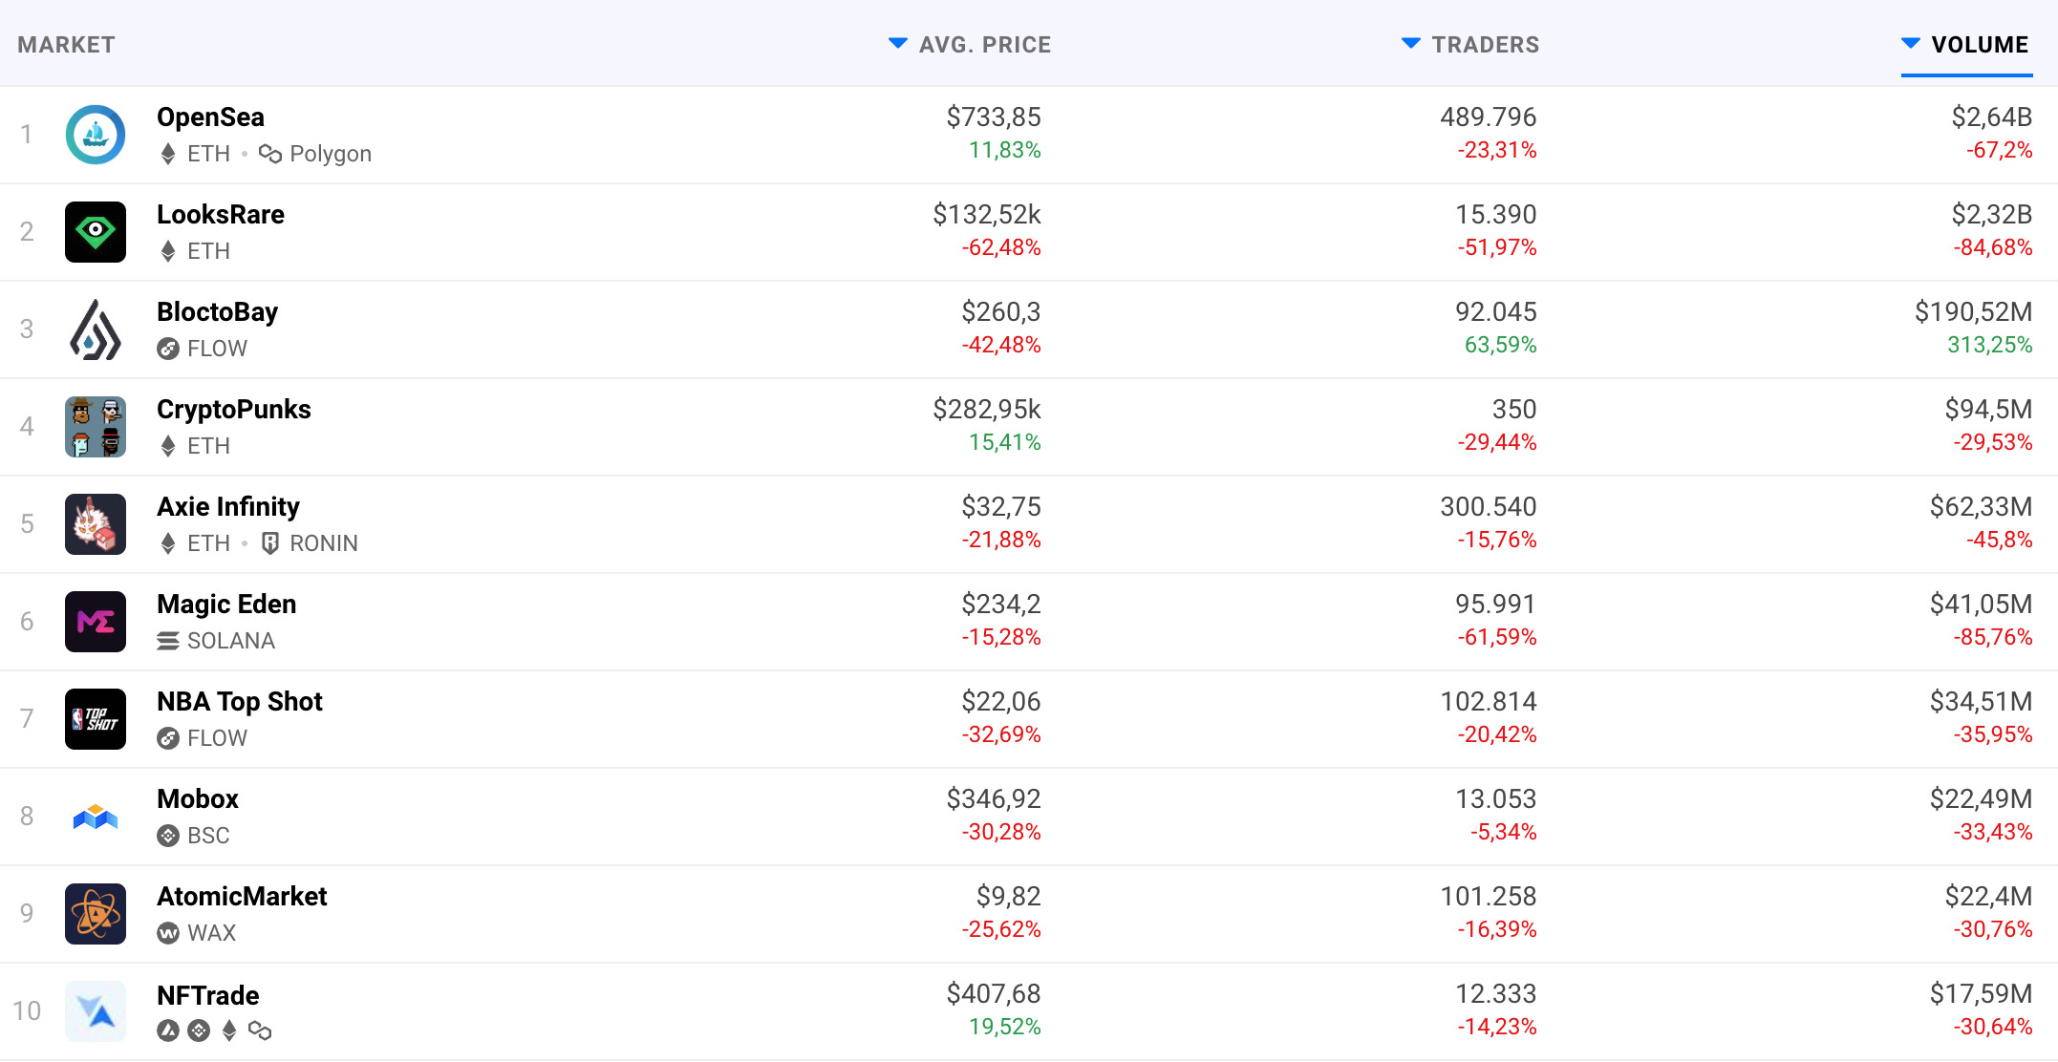Open the Axie Infinity marketplace link

(228, 506)
